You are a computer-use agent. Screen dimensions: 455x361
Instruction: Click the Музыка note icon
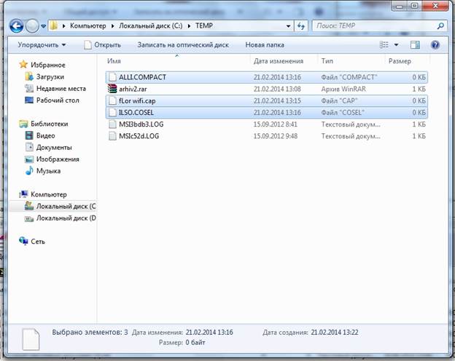[29, 170]
